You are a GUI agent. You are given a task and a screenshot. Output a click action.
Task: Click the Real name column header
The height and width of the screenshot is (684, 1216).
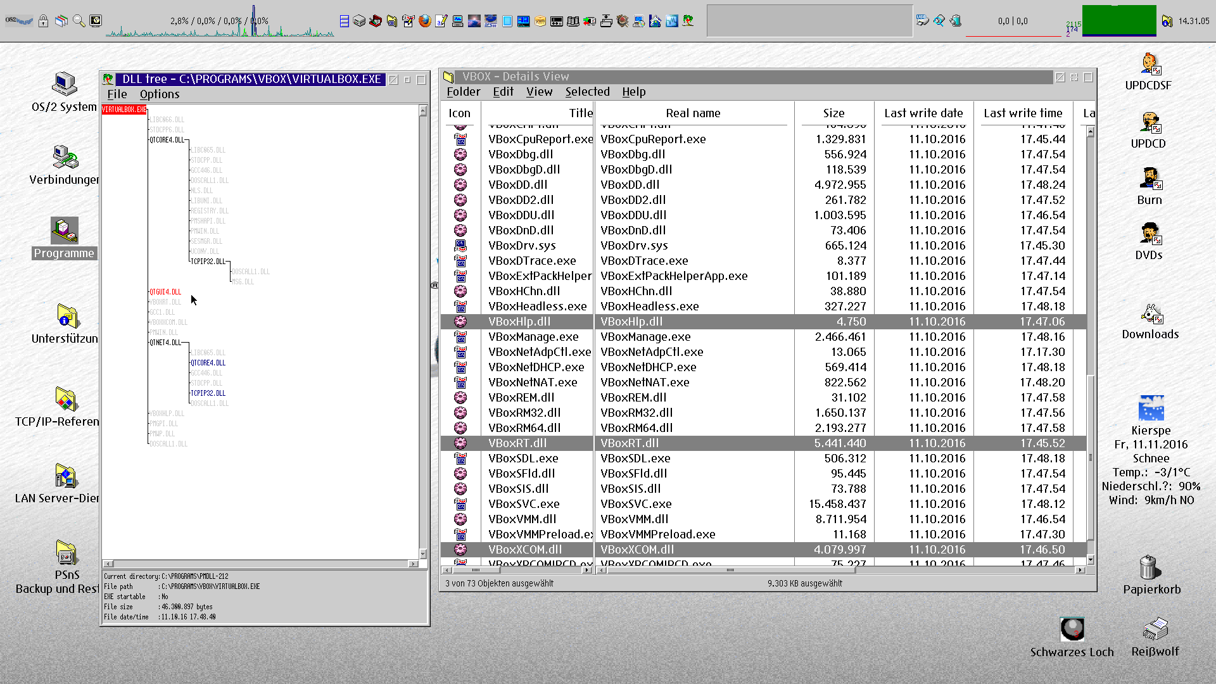tap(693, 113)
